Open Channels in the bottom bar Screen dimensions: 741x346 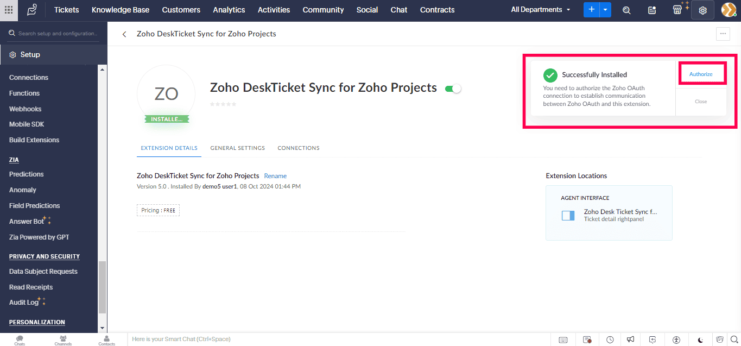(x=63, y=340)
